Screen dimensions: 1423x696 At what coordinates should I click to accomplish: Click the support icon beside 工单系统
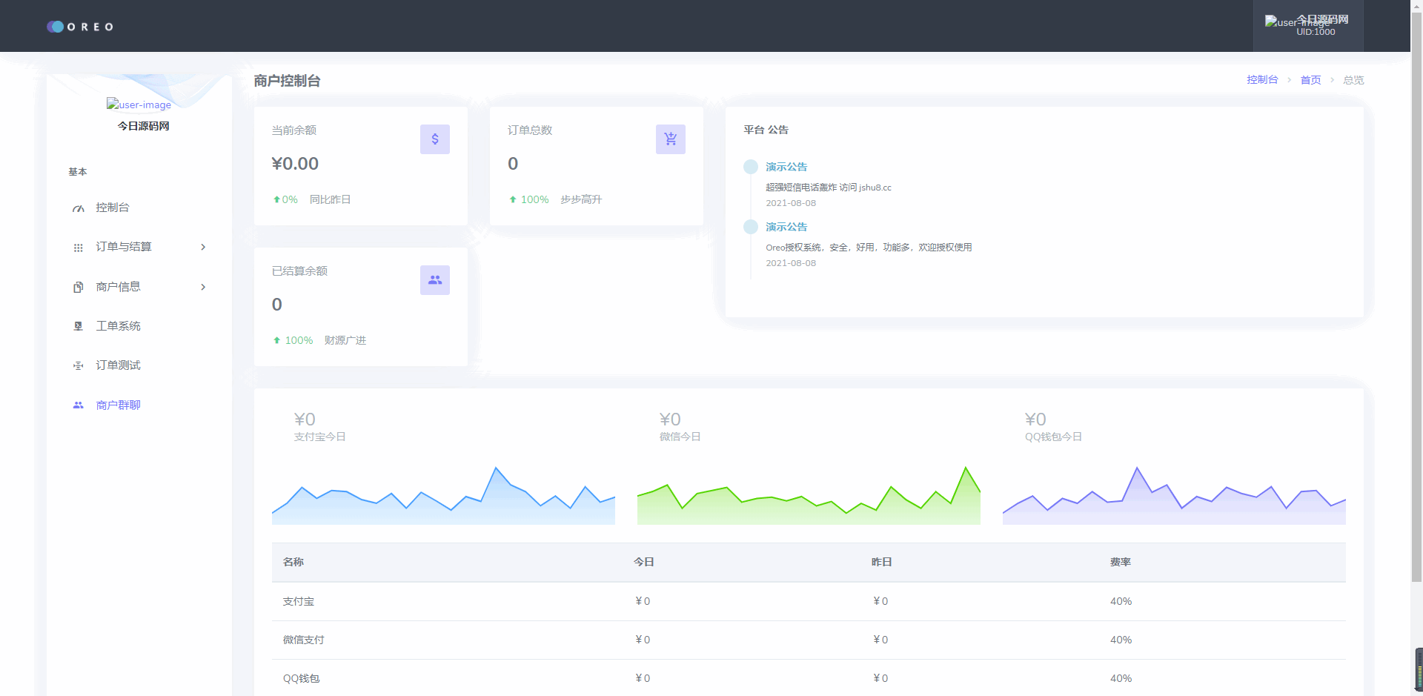click(78, 326)
